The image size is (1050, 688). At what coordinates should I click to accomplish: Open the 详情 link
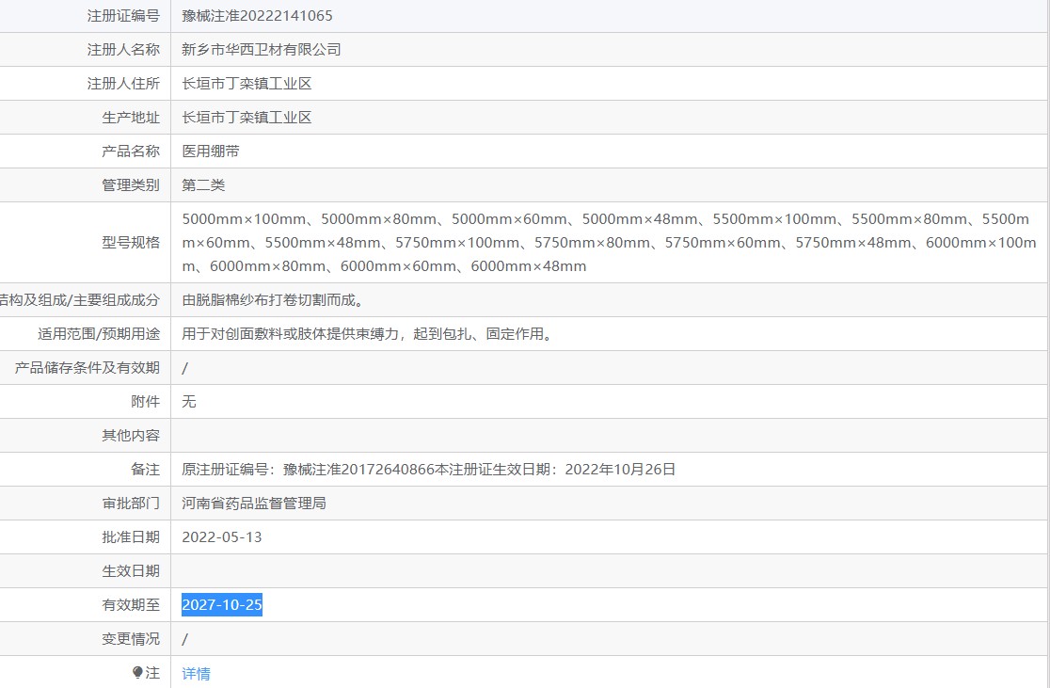tap(197, 673)
